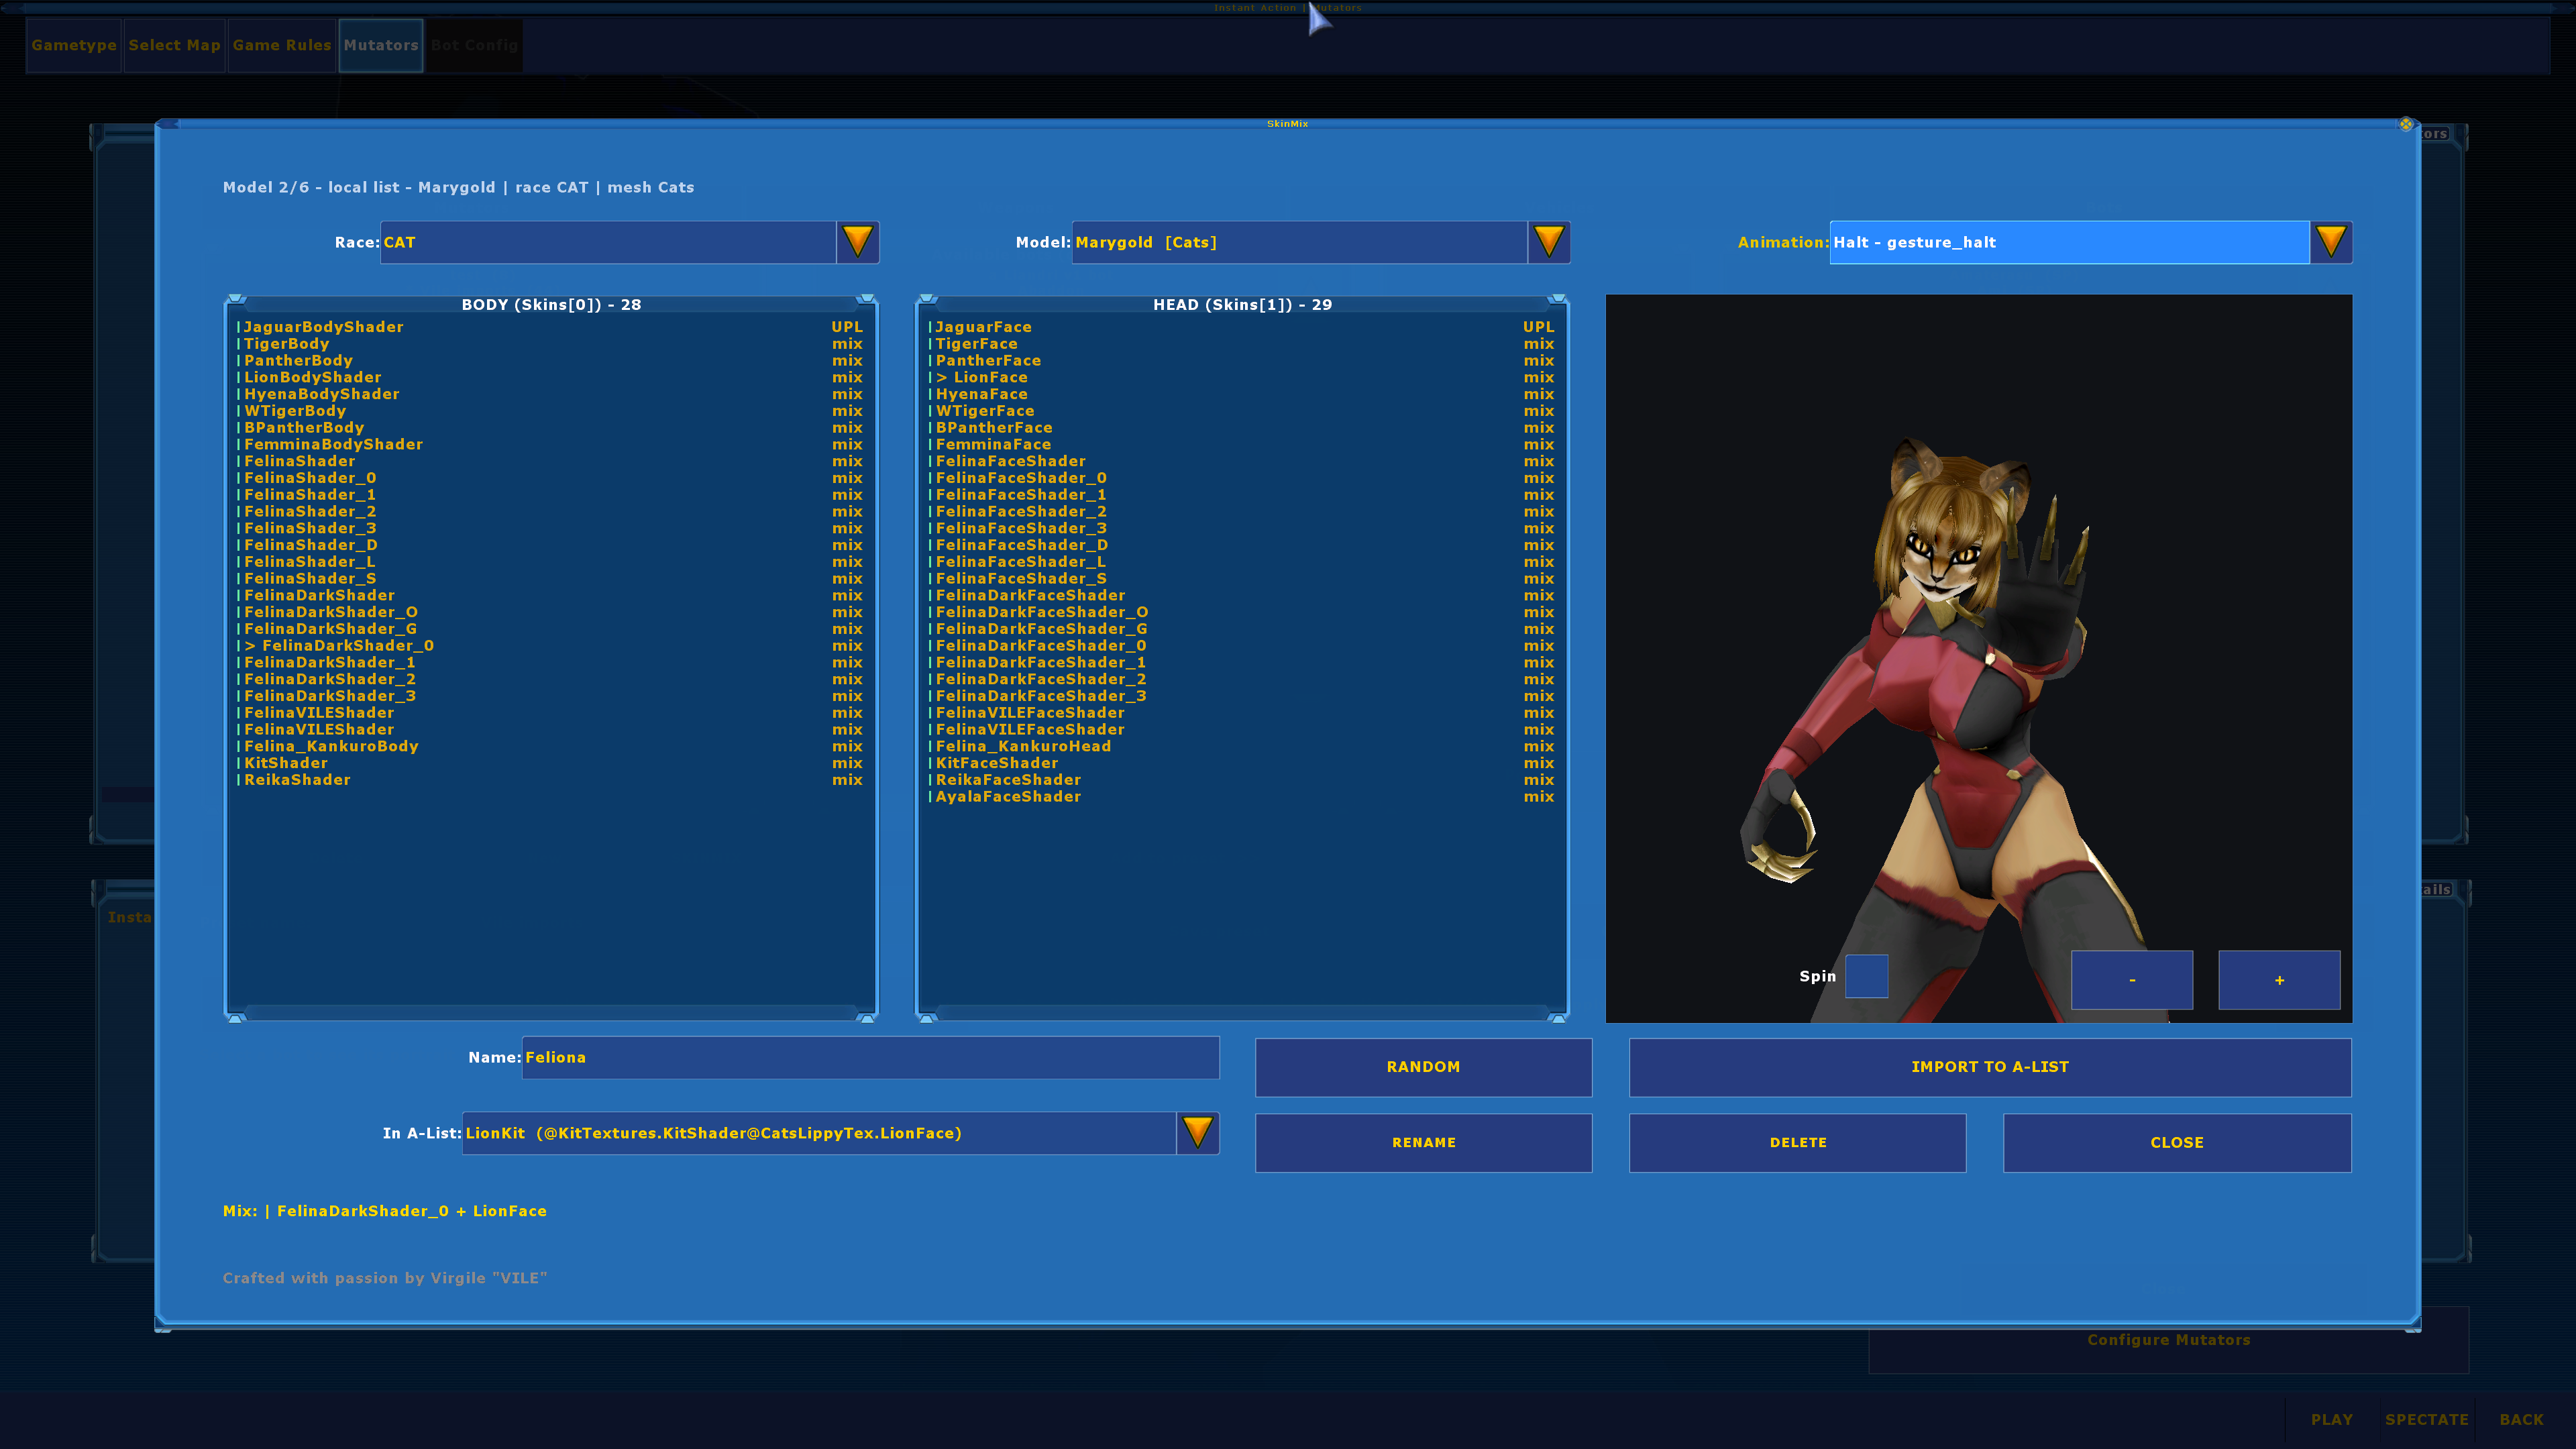Image resolution: width=2576 pixels, height=1449 pixels.
Task: Zoom out the model with minus button
Action: [x=2132, y=980]
